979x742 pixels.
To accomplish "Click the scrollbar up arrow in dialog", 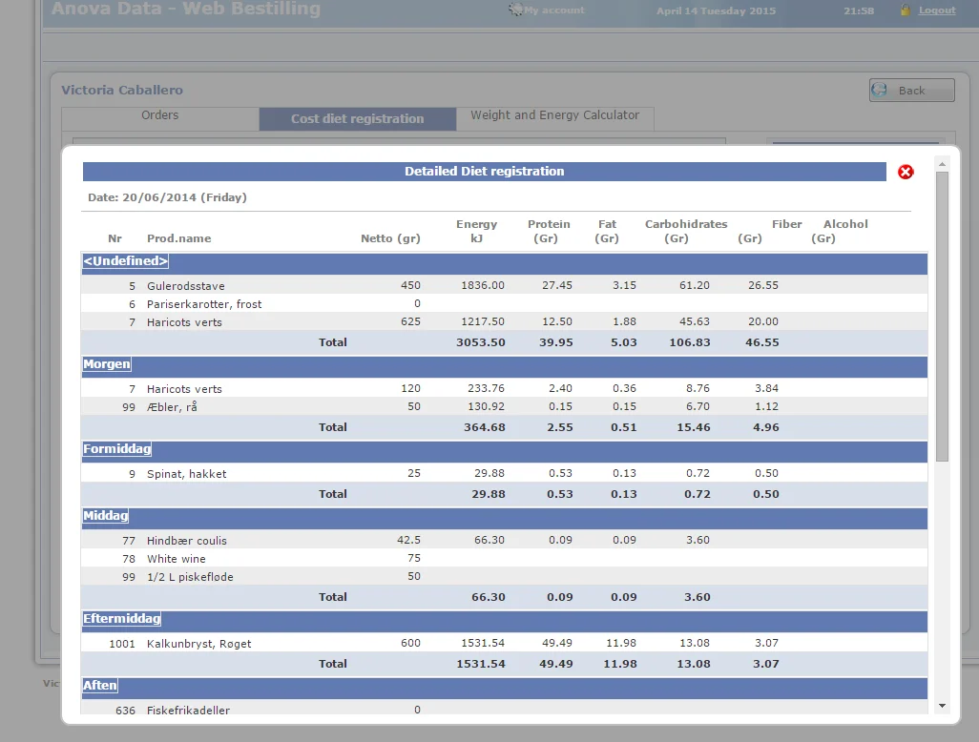I will tap(942, 163).
